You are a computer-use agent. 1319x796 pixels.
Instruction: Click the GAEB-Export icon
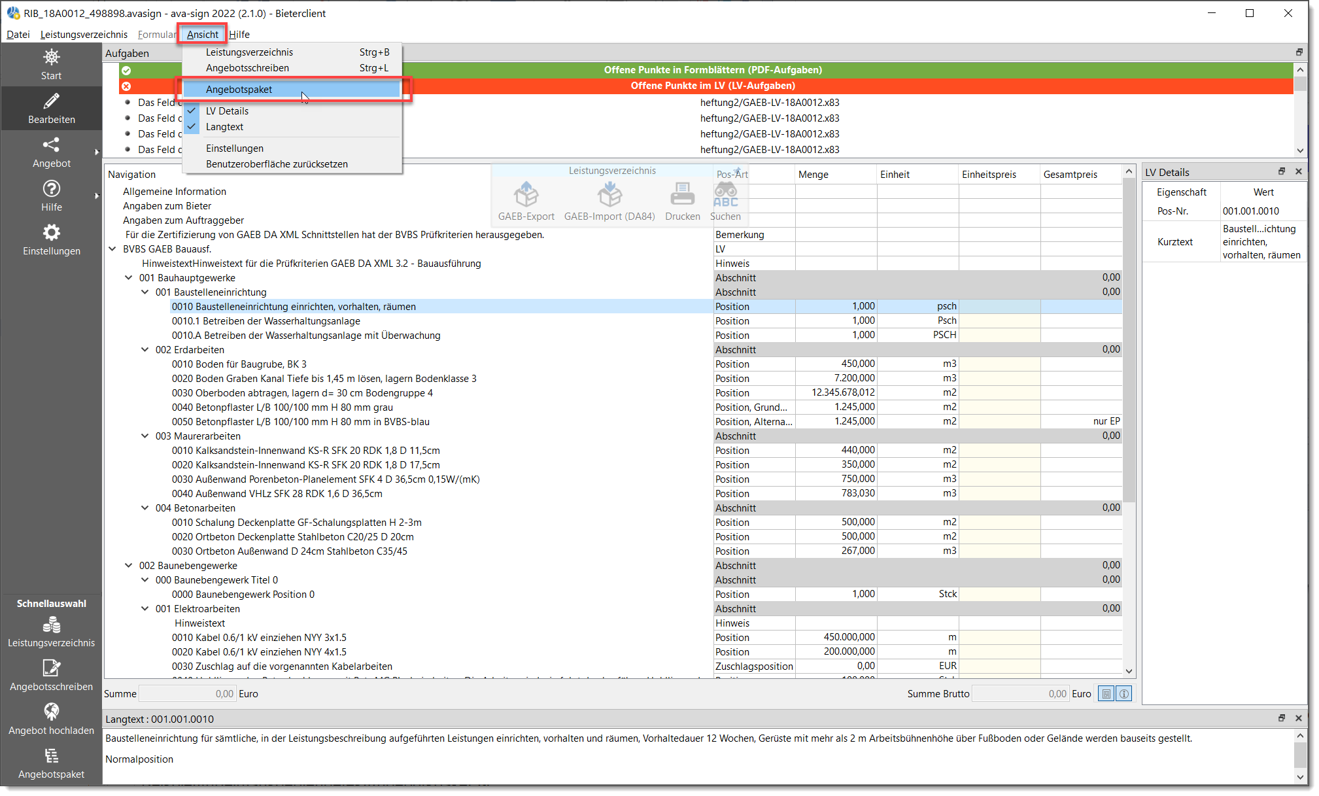pos(526,194)
